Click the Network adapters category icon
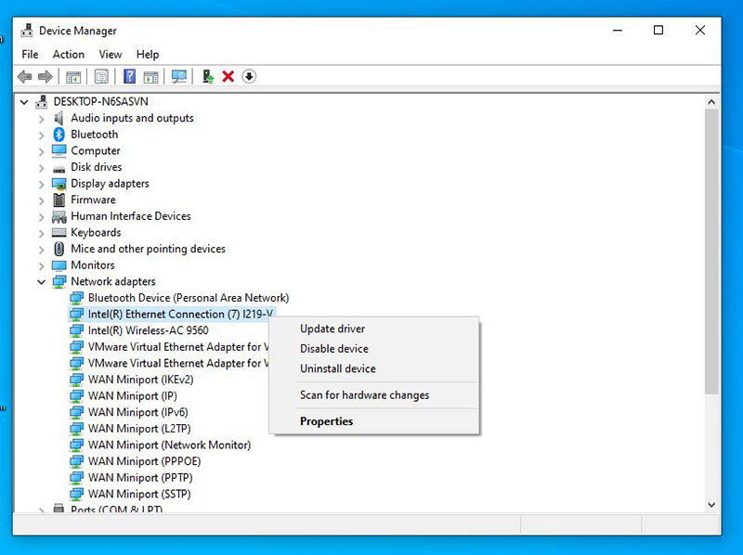743x555 pixels. click(x=59, y=282)
